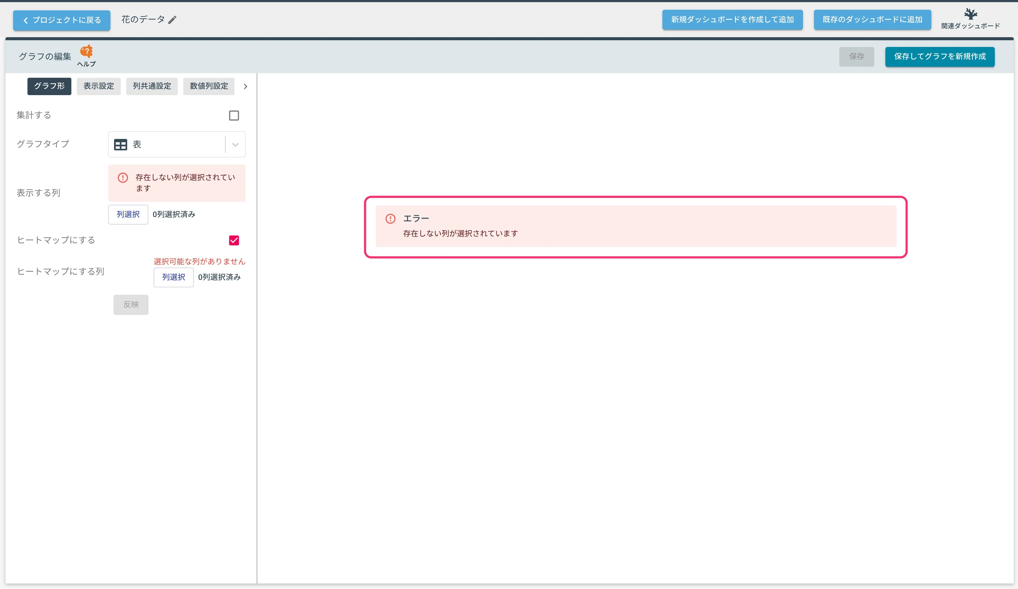Click the greyed 反映 button

131,305
